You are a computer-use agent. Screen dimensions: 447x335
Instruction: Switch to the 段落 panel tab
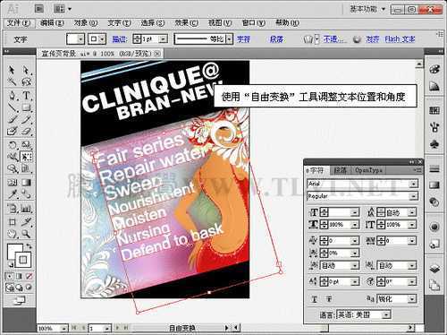tap(340, 170)
